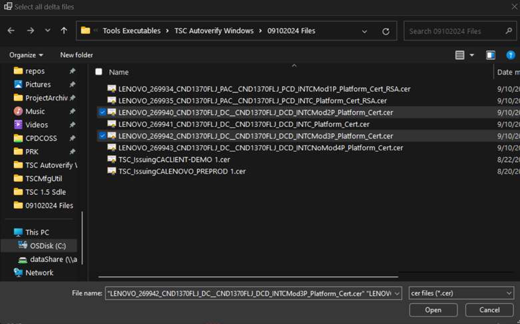Open the Organize menu
The height and width of the screenshot is (324, 520).
click(26, 55)
